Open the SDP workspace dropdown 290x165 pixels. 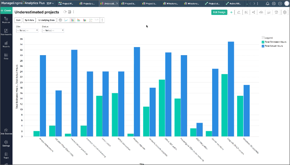point(50,3)
